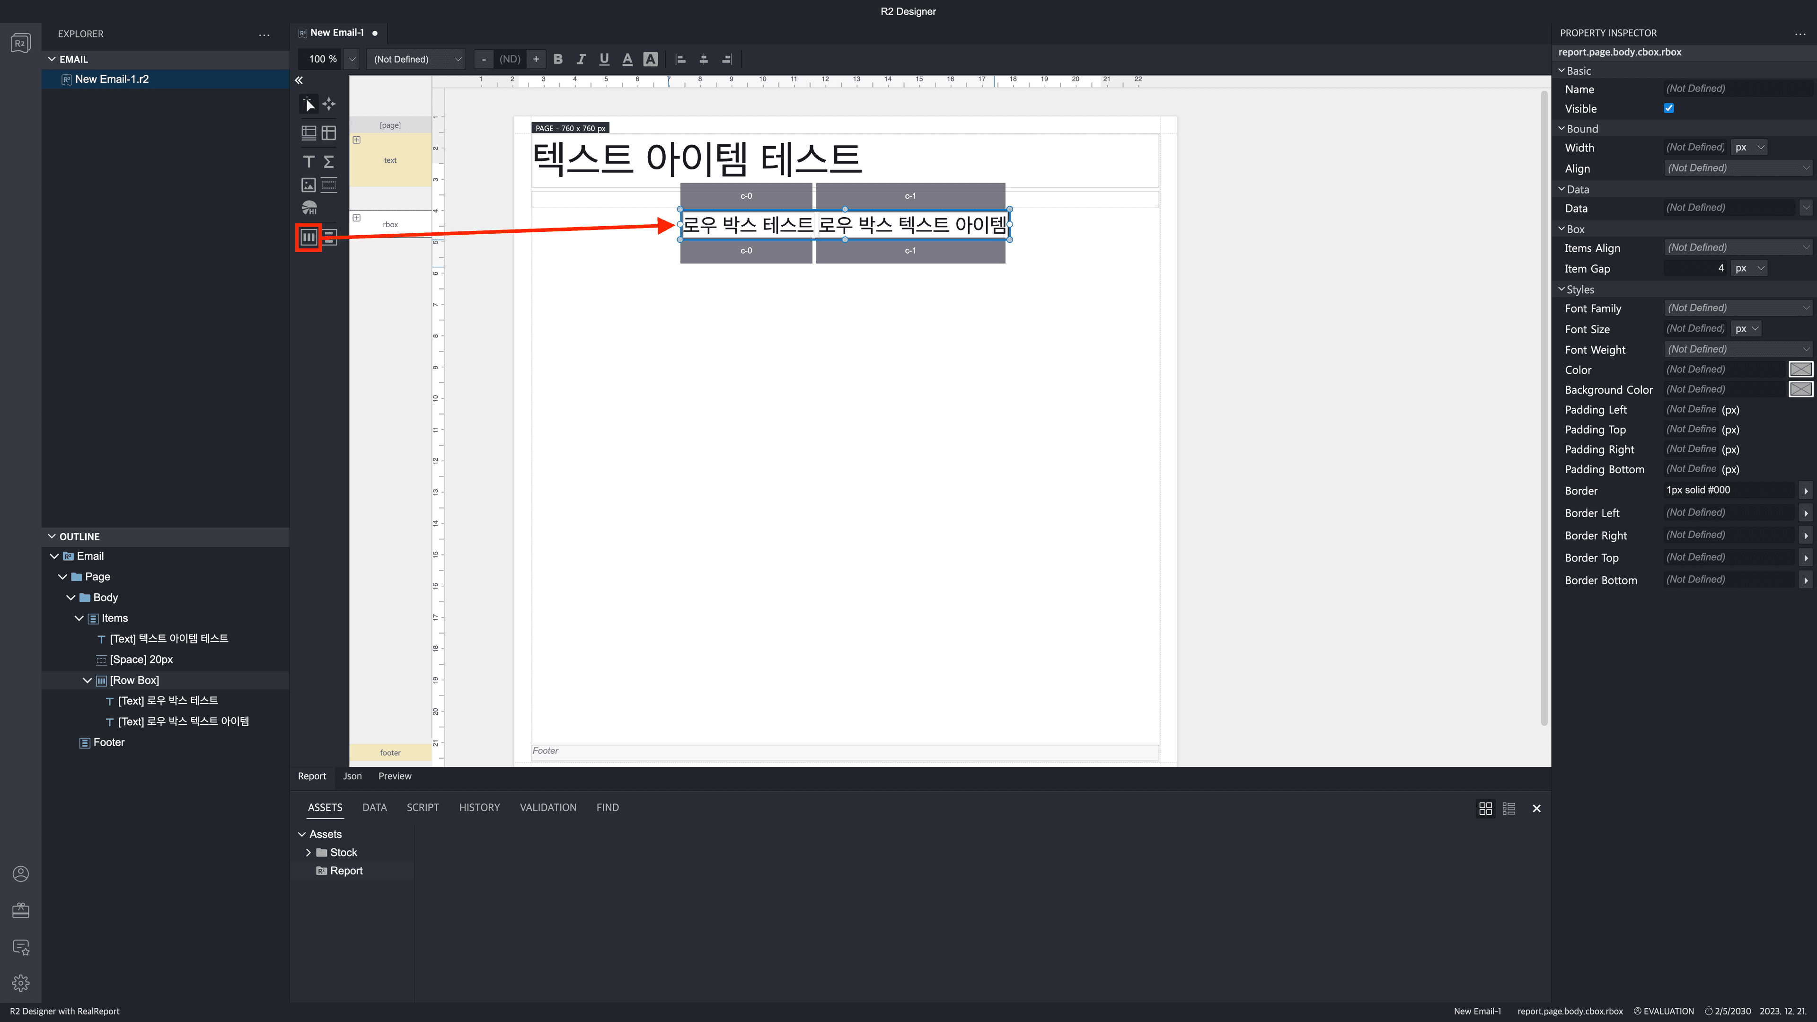This screenshot has height=1022, width=1817.
Task: Expand the Border property editor arrow
Action: [x=1806, y=491]
